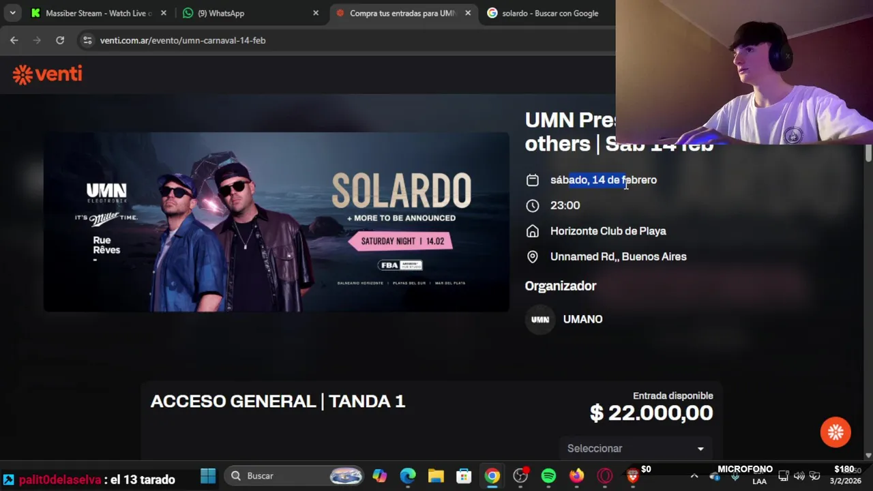
Task: Click the 23:00 time text
Action: click(x=565, y=205)
